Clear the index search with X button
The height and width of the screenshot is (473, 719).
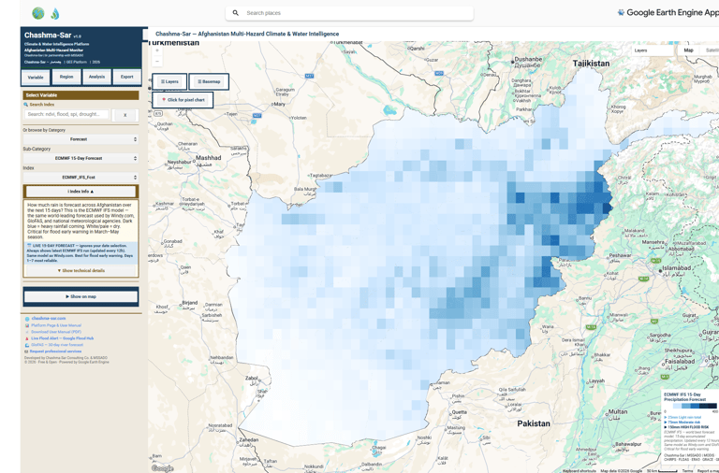click(x=125, y=115)
